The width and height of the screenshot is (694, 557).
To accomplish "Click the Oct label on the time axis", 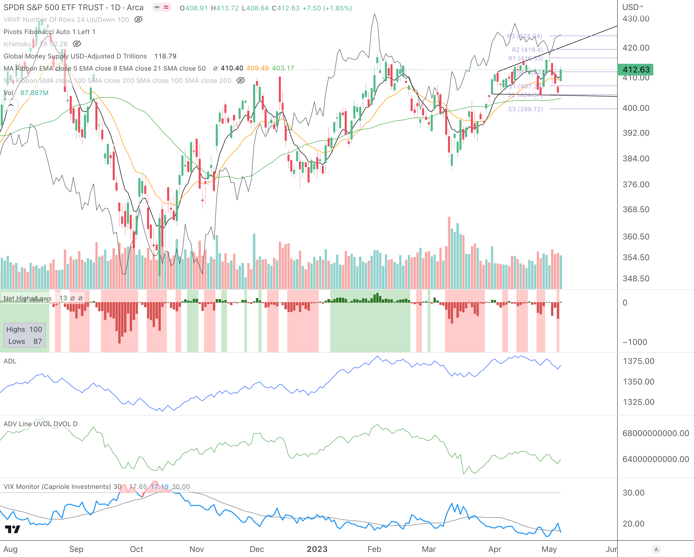I will [x=136, y=549].
